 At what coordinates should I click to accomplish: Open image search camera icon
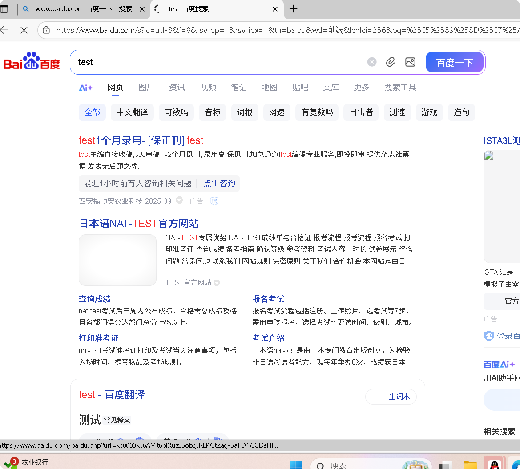(410, 62)
